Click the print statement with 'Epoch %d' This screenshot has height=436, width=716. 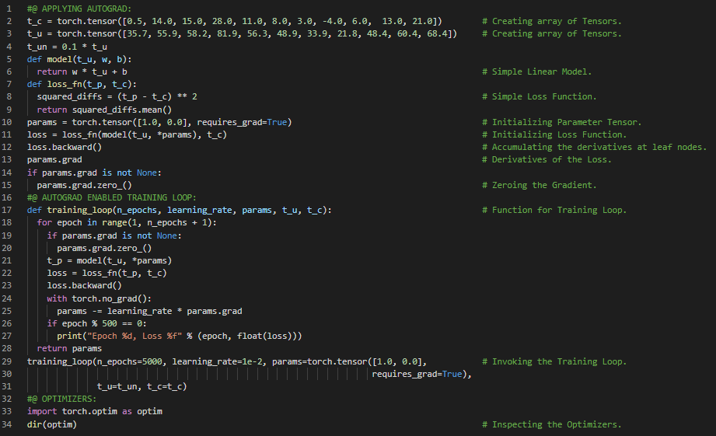tap(179, 337)
